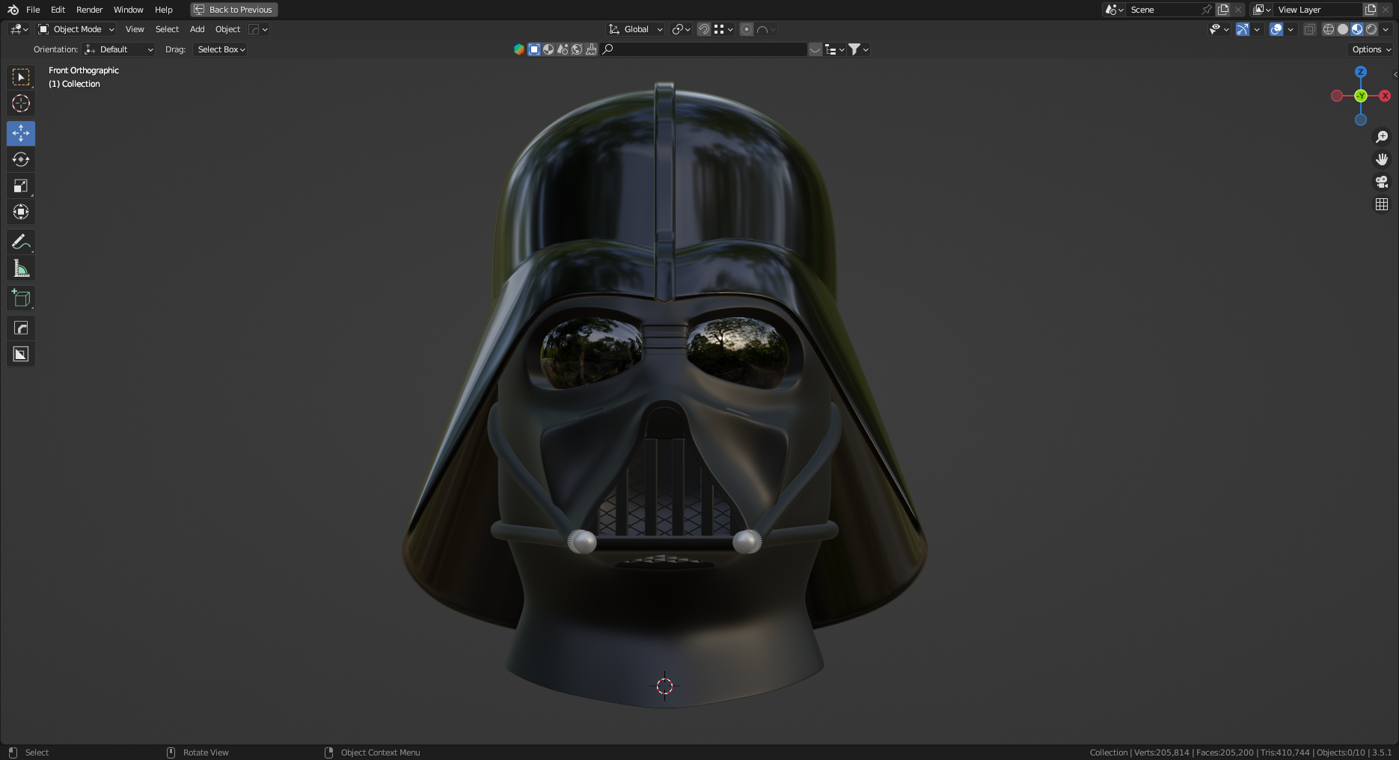Click the rounded-corner icon below Add Cube
Screen dimensions: 1399x760
pyautogui.click(x=21, y=328)
